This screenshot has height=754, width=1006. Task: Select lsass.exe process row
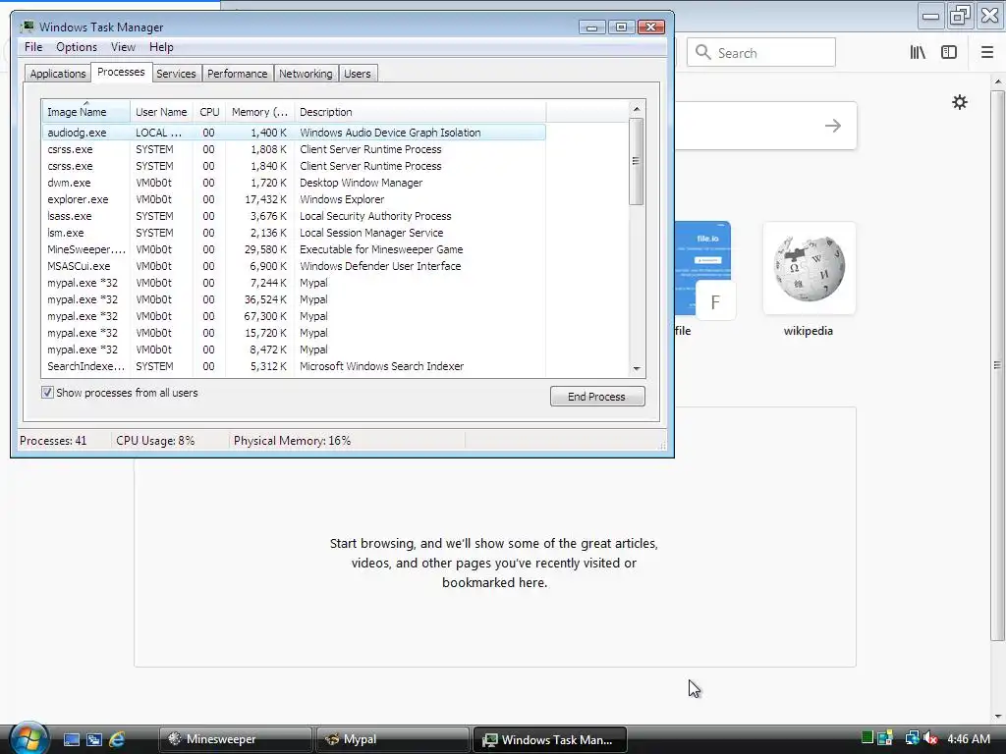coord(294,216)
